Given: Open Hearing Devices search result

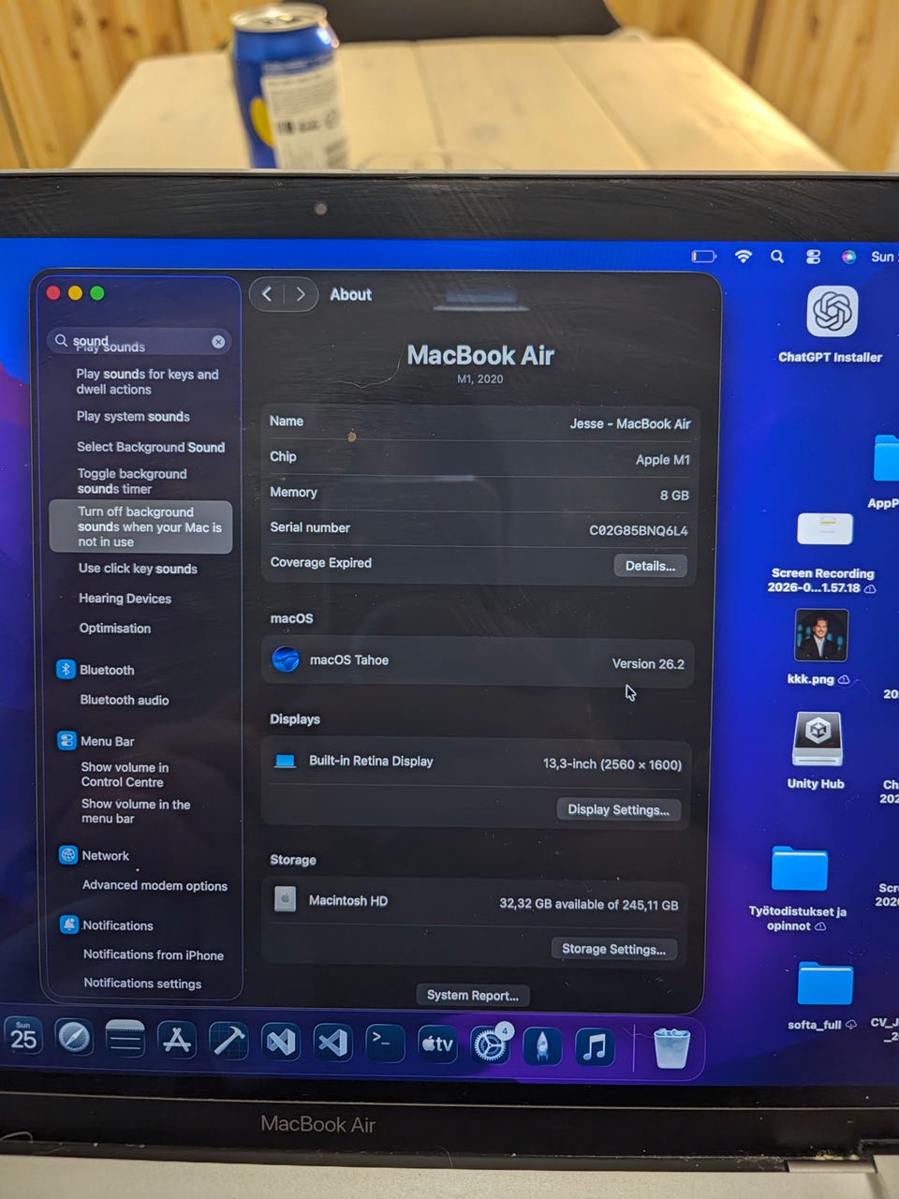Looking at the screenshot, I should coord(125,599).
